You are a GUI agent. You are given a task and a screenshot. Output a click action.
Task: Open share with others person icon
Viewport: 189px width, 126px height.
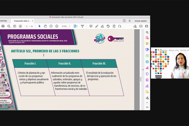tap(146, 26)
